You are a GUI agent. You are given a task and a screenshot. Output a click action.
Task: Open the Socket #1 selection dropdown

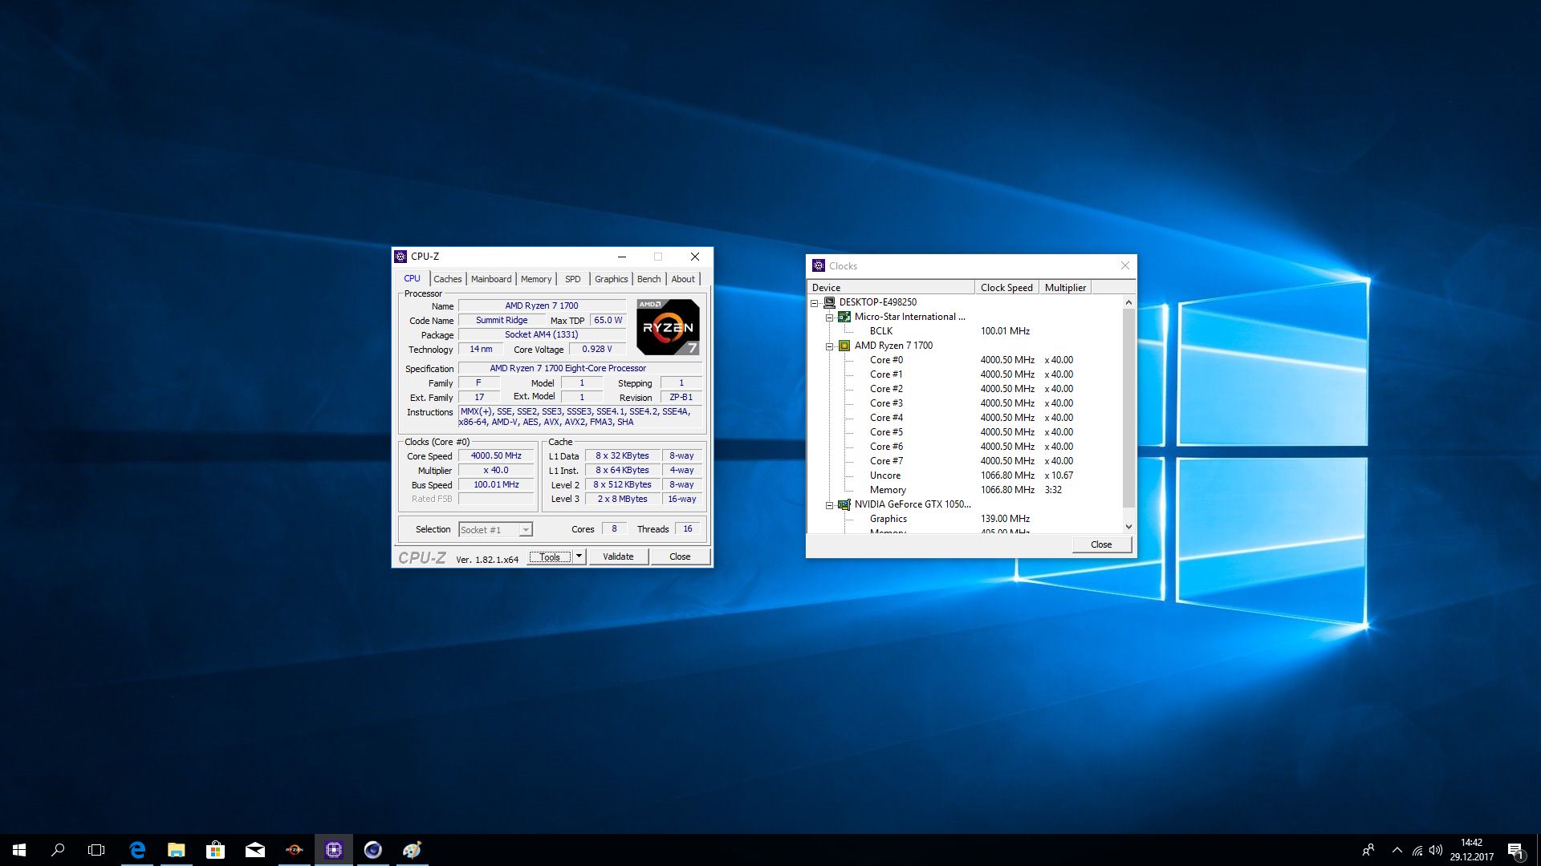pos(525,530)
